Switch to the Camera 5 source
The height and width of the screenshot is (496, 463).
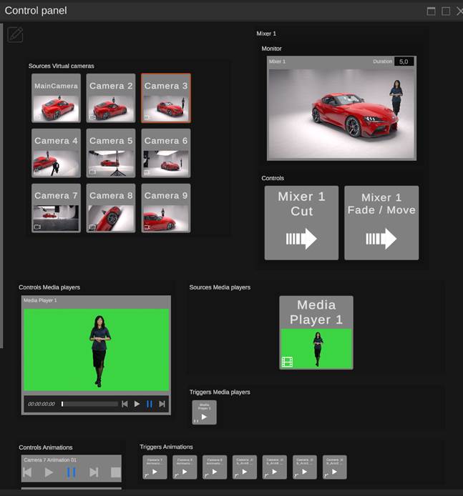[111, 153]
